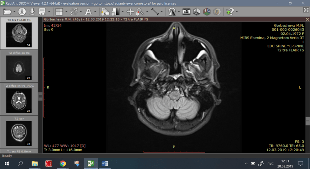The height and width of the screenshot is (169, 310).
Task: Click the Im: 42/54 overlay text
Action: [53, 25]
